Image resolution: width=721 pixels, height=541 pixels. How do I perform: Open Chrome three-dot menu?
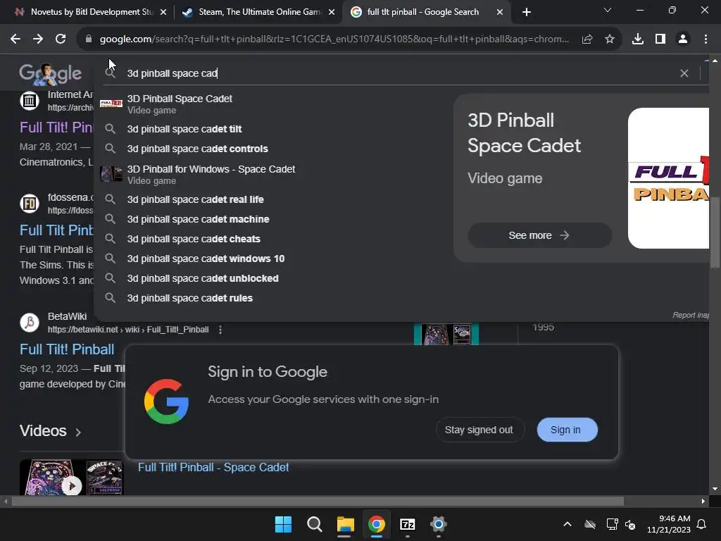(706, 39)
